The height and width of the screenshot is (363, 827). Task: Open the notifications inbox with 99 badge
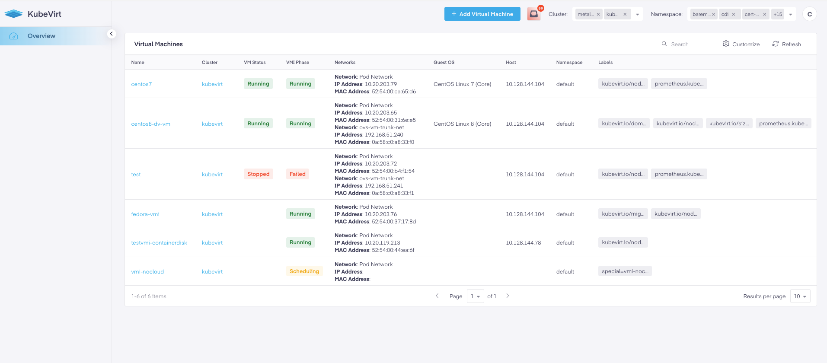(x=534, y=14)
